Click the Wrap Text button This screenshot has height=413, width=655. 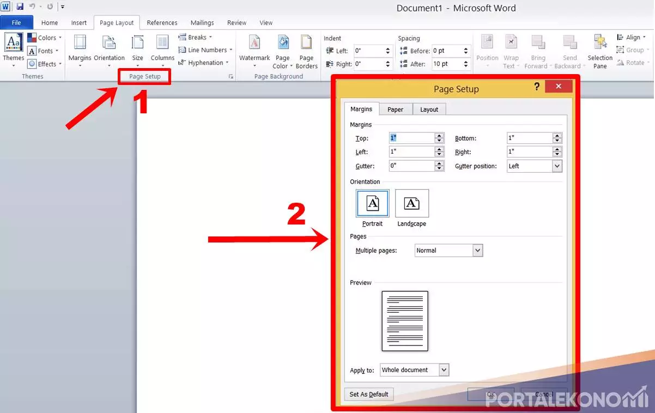pyautogui.click(x=511, y=51)
